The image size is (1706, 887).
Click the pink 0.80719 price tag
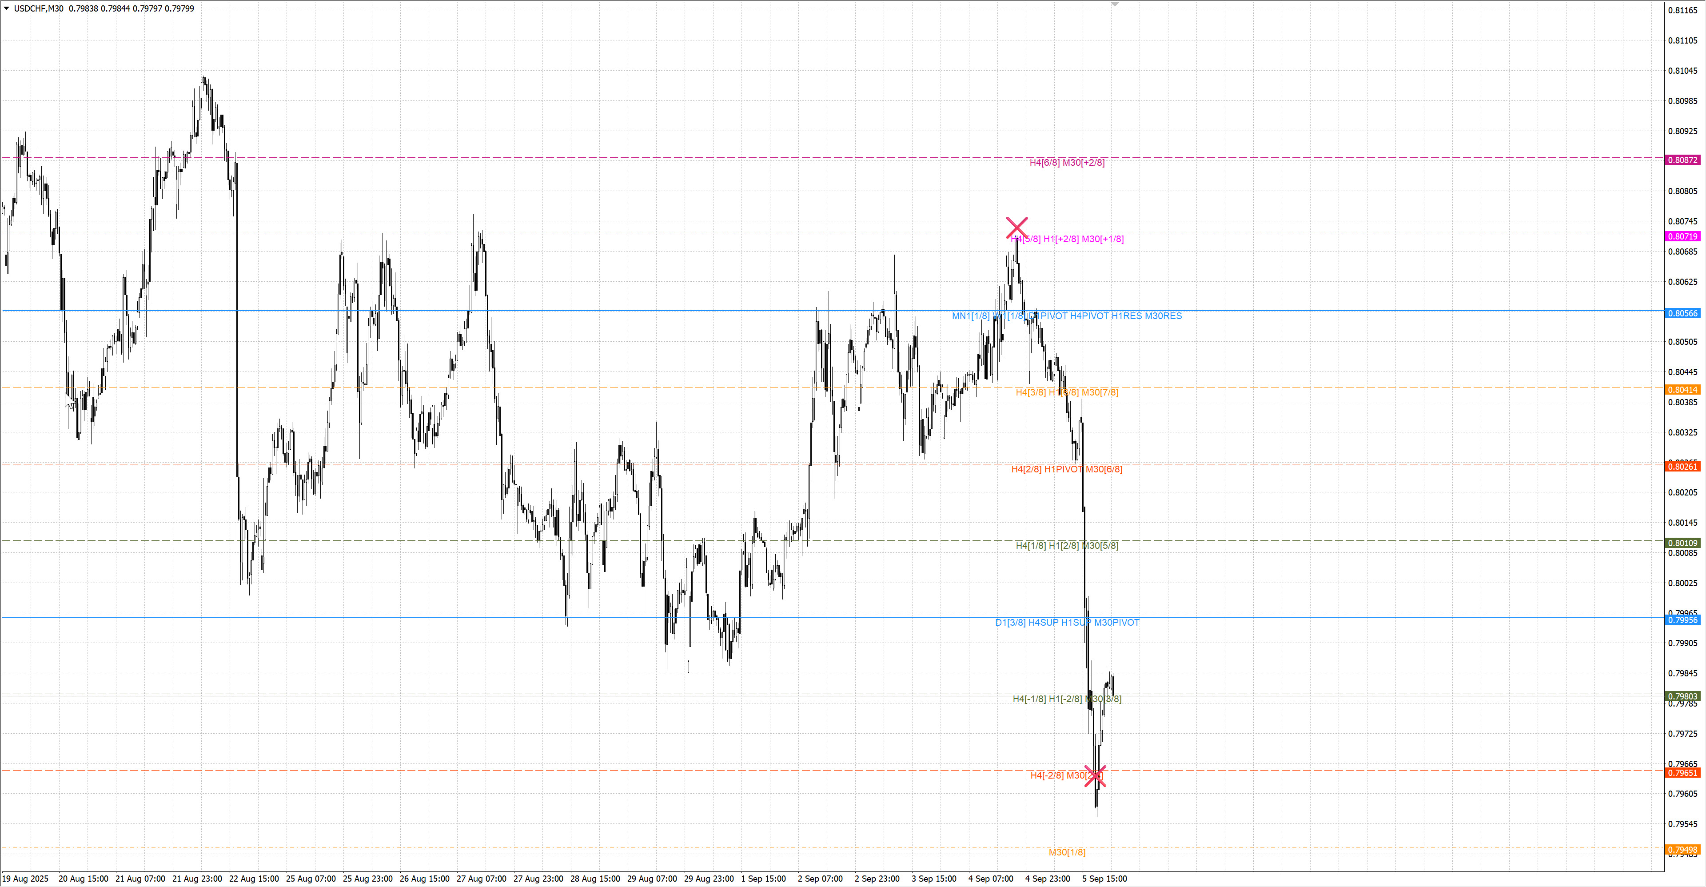[x=1682, y=236]
